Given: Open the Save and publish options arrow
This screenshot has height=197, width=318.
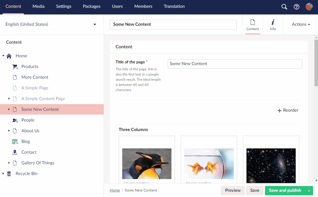Looking at the screenshot, I should click(309, 191).
